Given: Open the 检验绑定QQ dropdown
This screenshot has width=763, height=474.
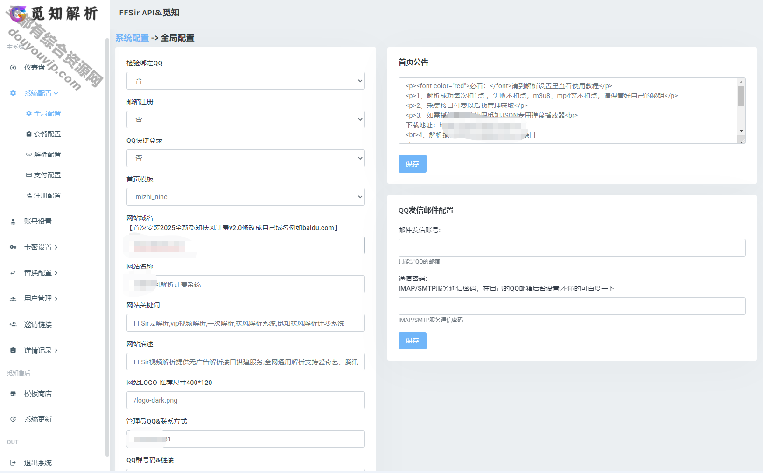Looking at the screenshot, I should [x=245, y=81].
